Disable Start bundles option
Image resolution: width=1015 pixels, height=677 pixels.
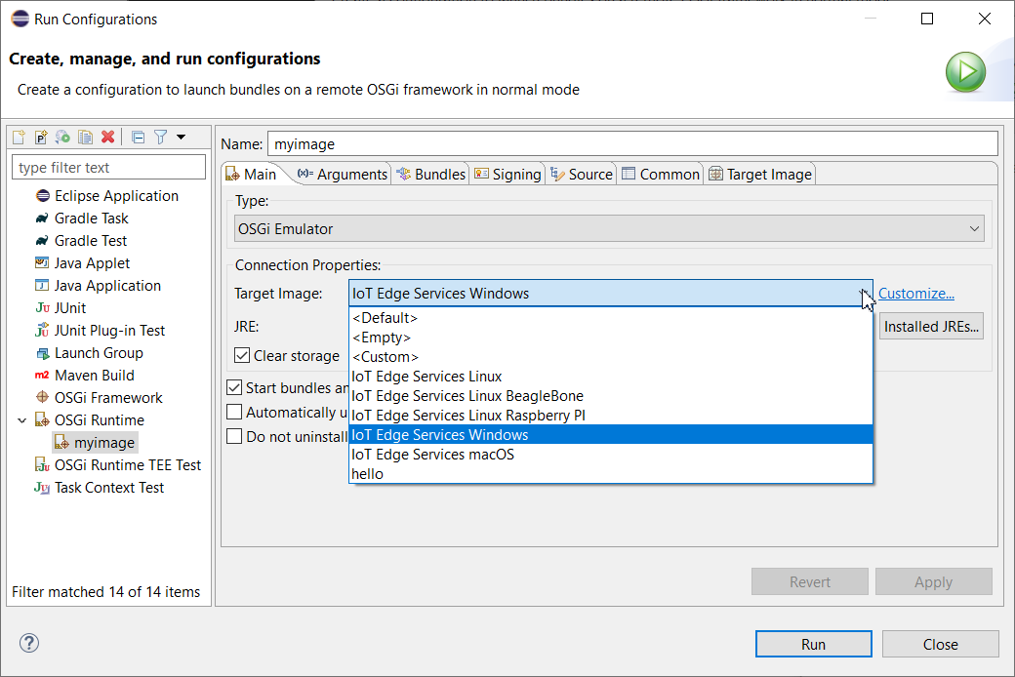(233, 387)
